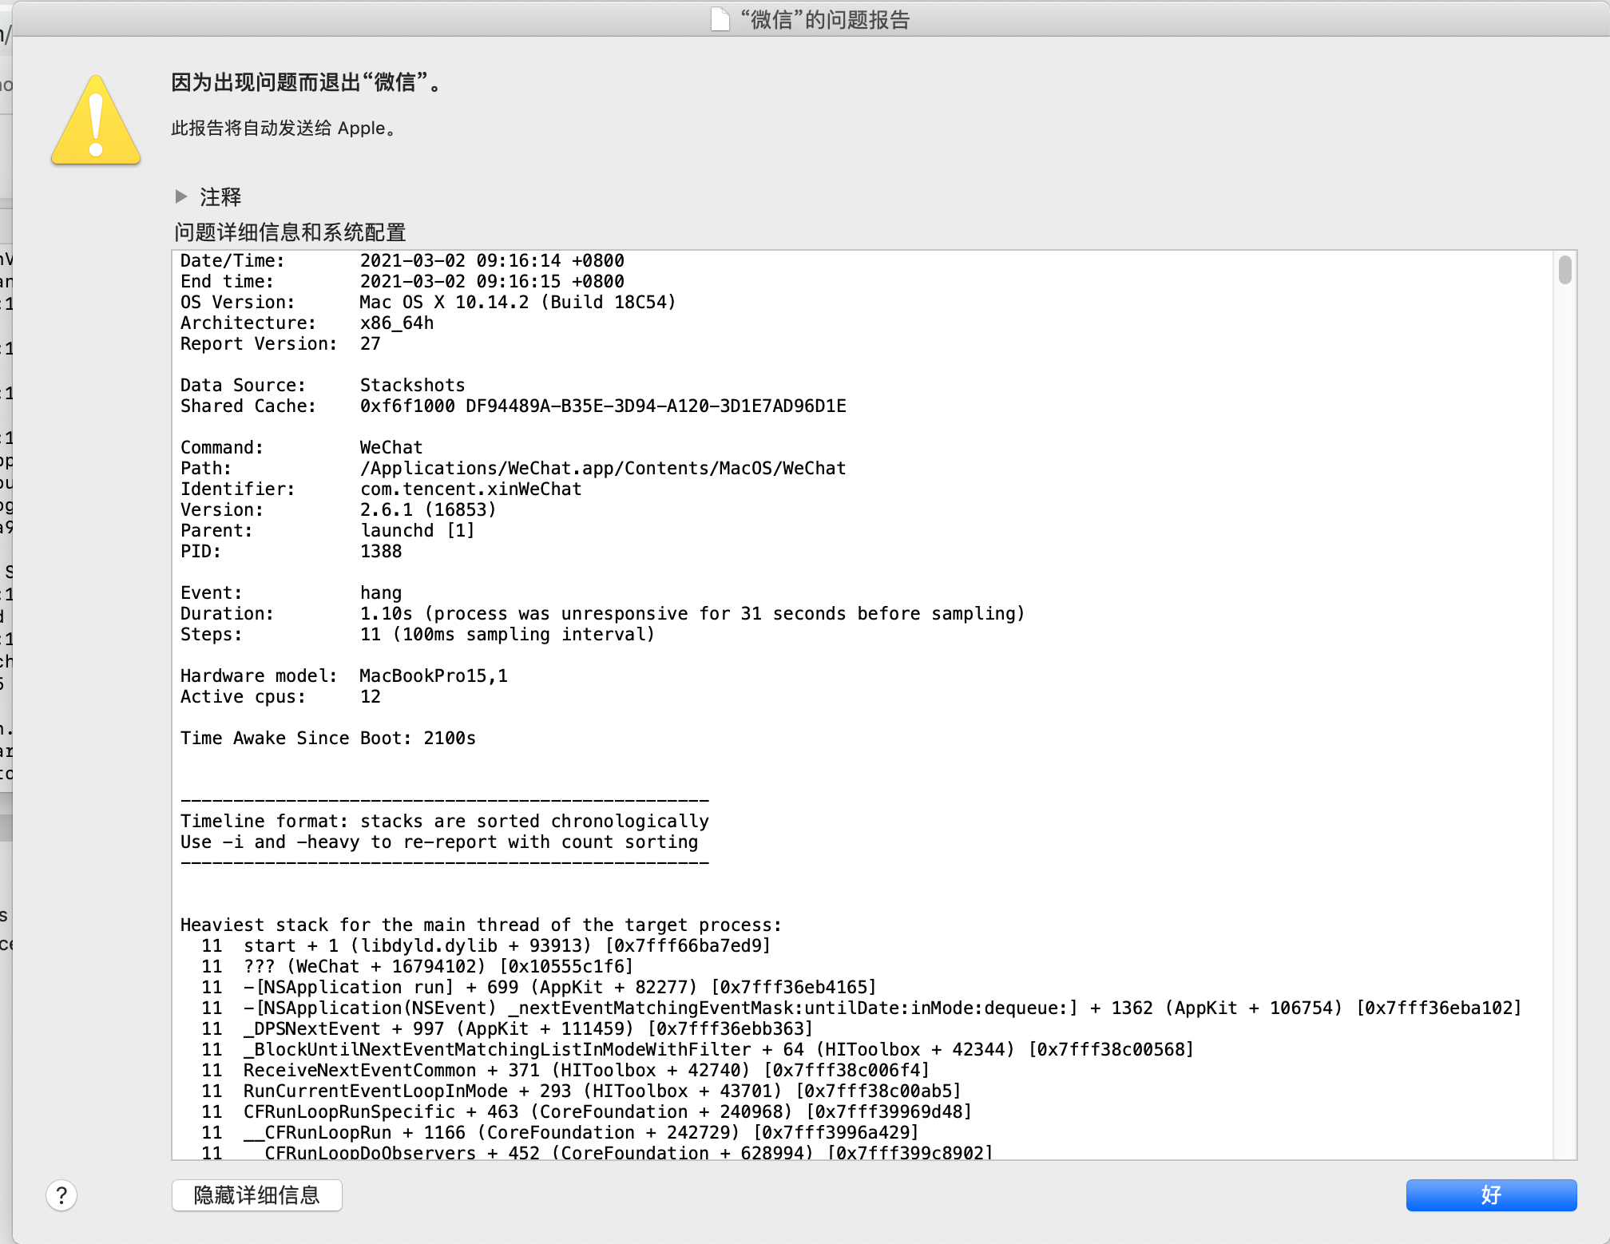Screen dimensions: 1610x1244
Task: Click the Hardware model MacBookPro15,1 line
Action: (x=344, y=676)
